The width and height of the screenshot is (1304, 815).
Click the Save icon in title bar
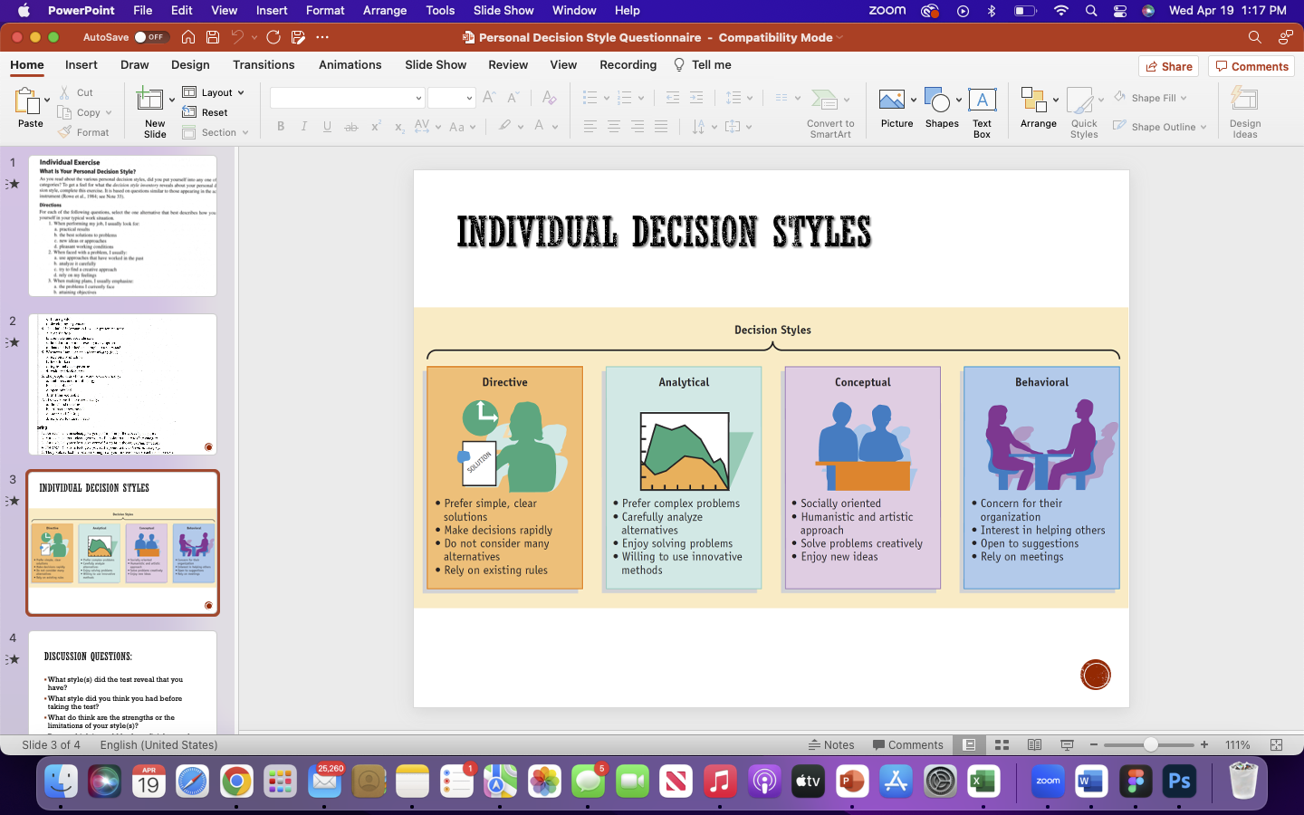coord(213,37)
